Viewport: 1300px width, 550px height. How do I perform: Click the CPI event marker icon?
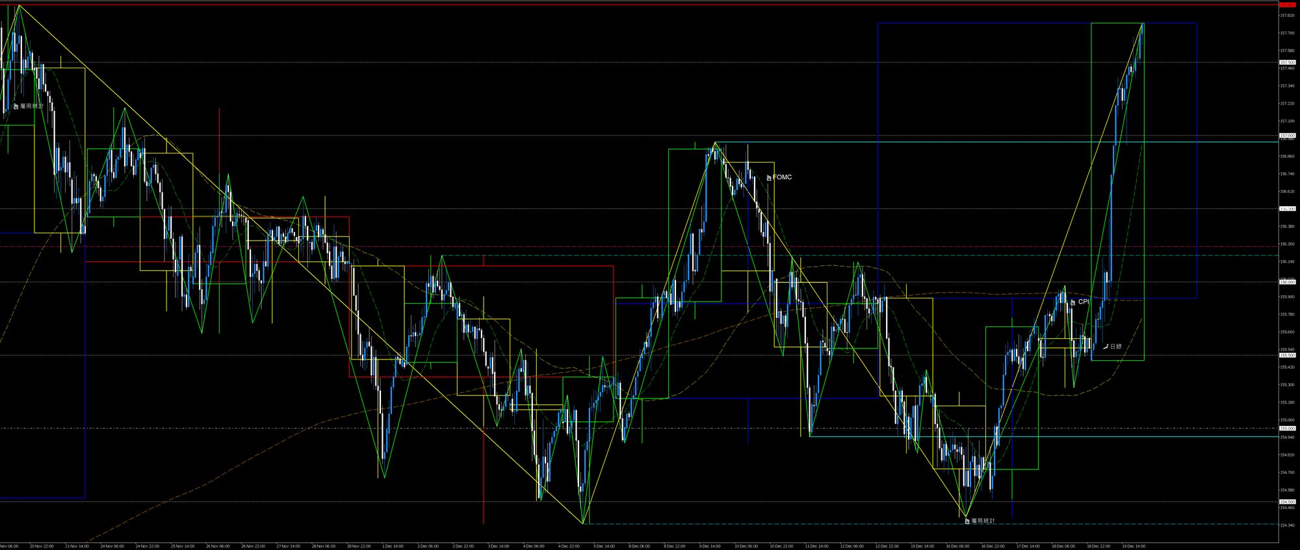[1073, 302]
